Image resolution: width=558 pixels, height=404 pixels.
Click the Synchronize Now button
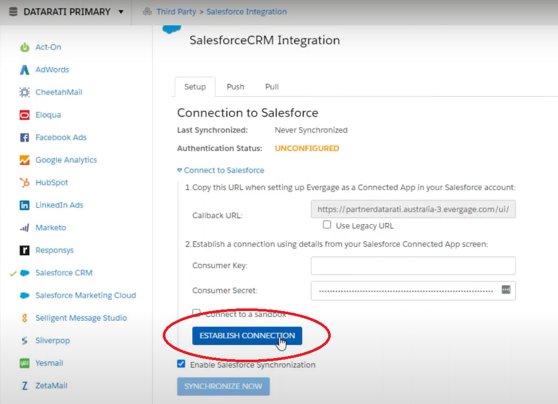click(x=223, y=386)
